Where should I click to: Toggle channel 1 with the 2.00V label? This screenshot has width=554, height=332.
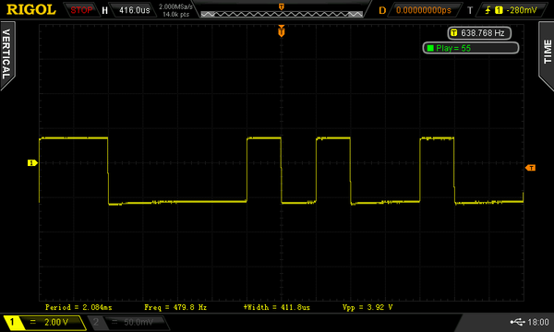44,323
